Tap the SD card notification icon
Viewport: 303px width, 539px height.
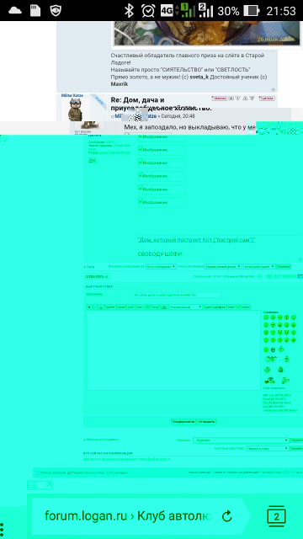(x=35, y=11)
